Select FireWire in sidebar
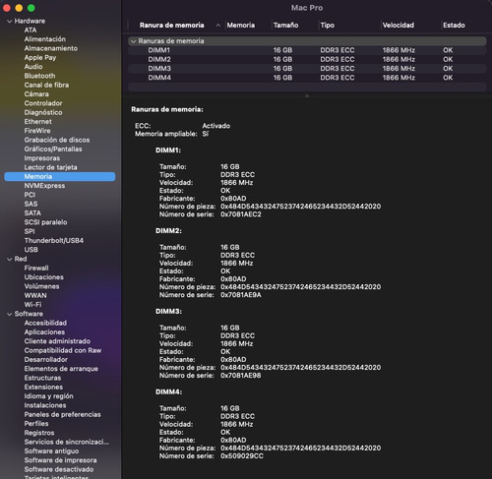Viewport: 492px width, 479px height. coord(37,131)
